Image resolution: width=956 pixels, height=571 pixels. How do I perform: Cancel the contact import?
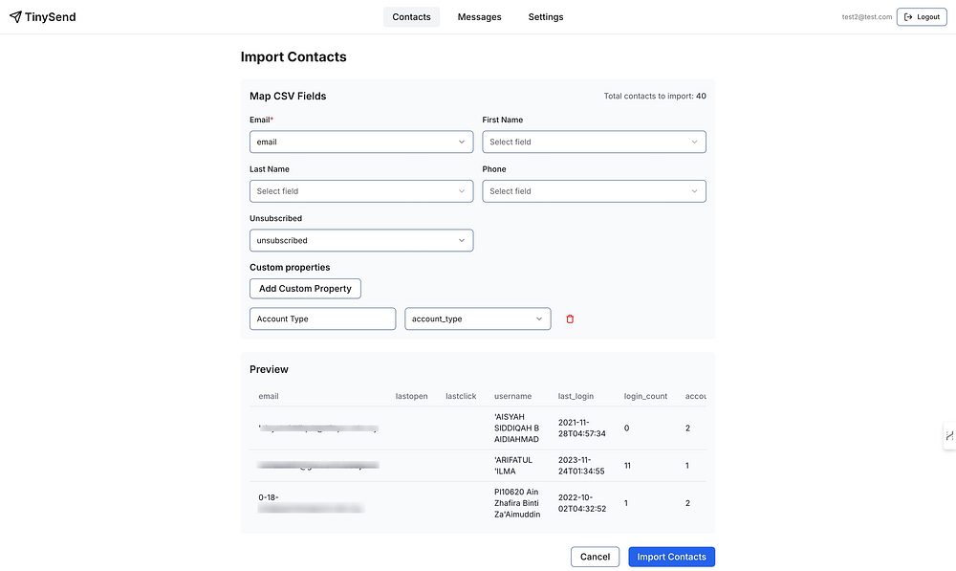pos(595,557)
